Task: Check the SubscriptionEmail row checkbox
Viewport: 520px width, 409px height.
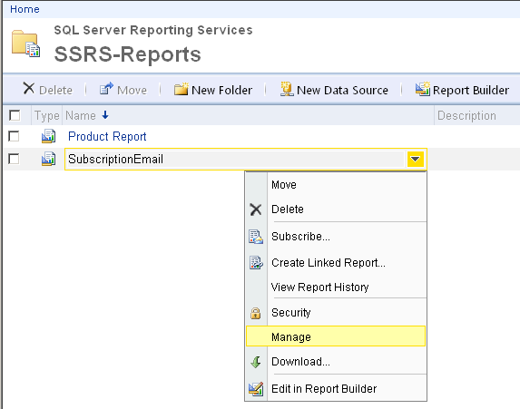Action: pyautogui.click(x=14, y=159)
